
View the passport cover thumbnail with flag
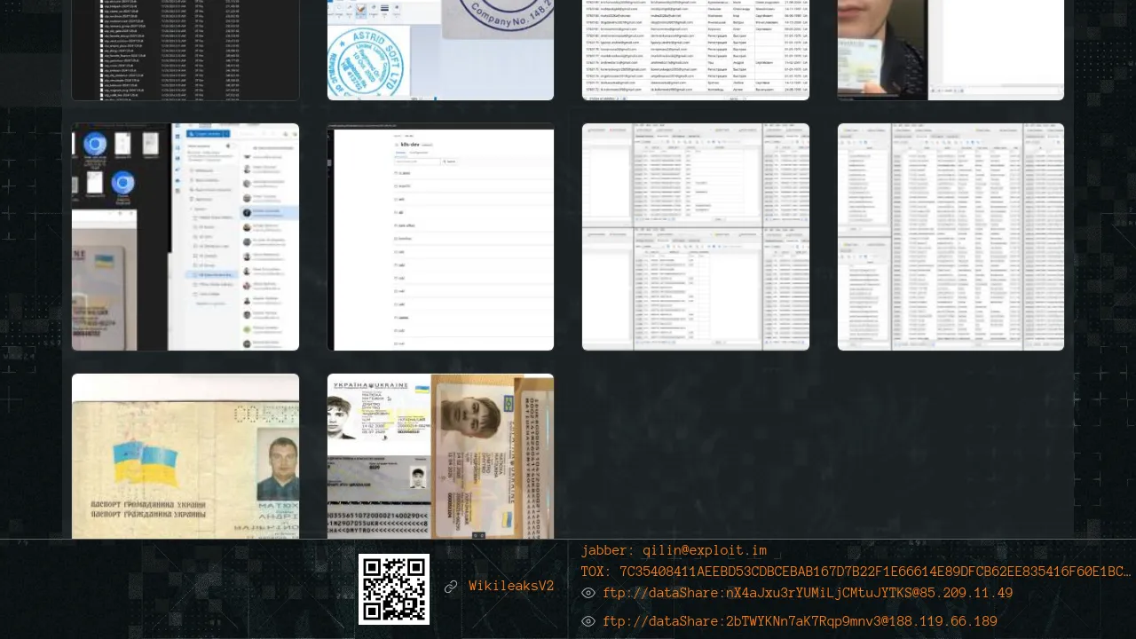(185, 456)
